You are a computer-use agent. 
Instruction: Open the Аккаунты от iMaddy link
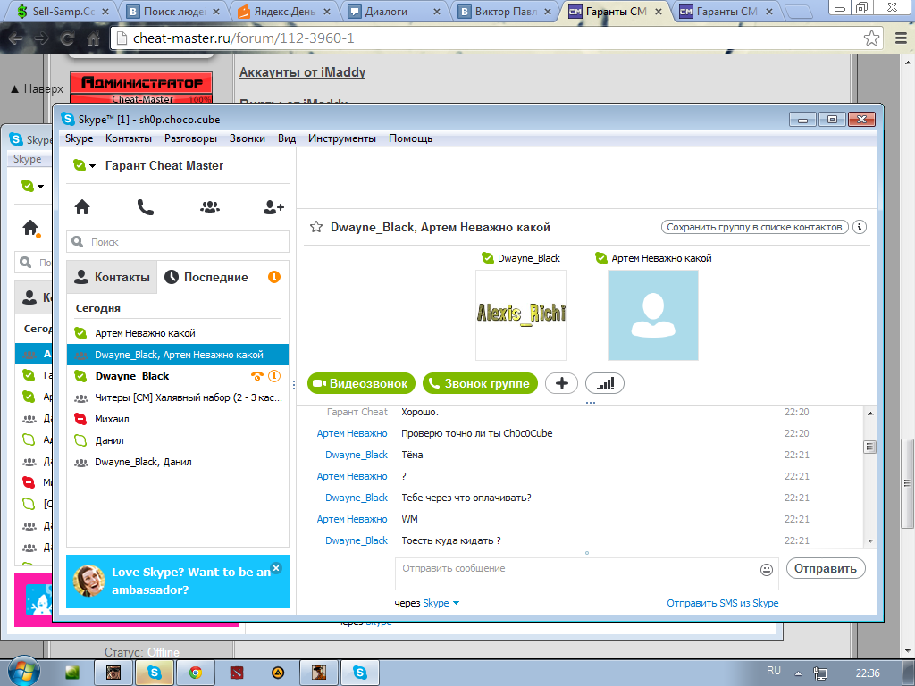(302, 72)
